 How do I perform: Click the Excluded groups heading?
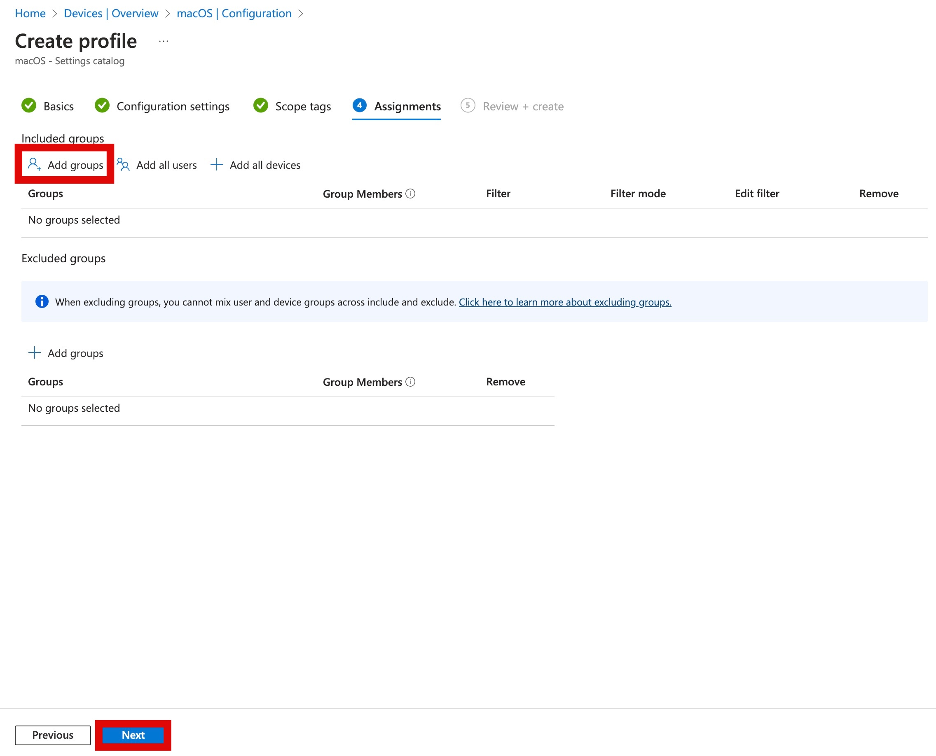pos(63,258)
